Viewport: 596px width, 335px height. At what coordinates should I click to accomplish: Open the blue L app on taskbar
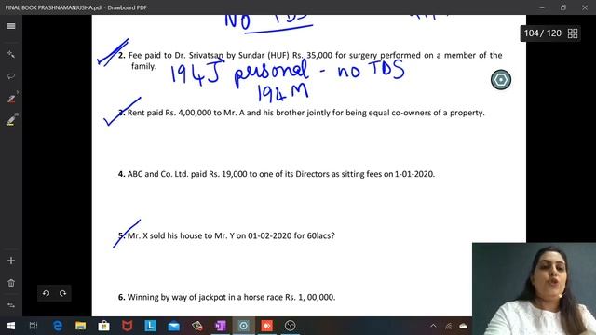coord(151,326)
